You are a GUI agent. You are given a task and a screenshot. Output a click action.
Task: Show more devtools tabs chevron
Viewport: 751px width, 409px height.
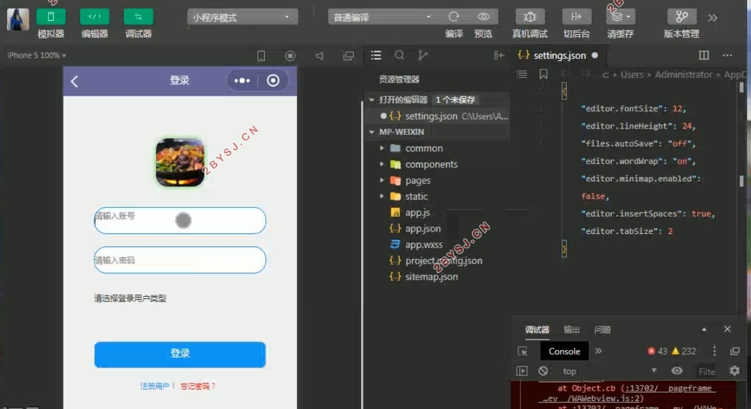coord(598,351)
